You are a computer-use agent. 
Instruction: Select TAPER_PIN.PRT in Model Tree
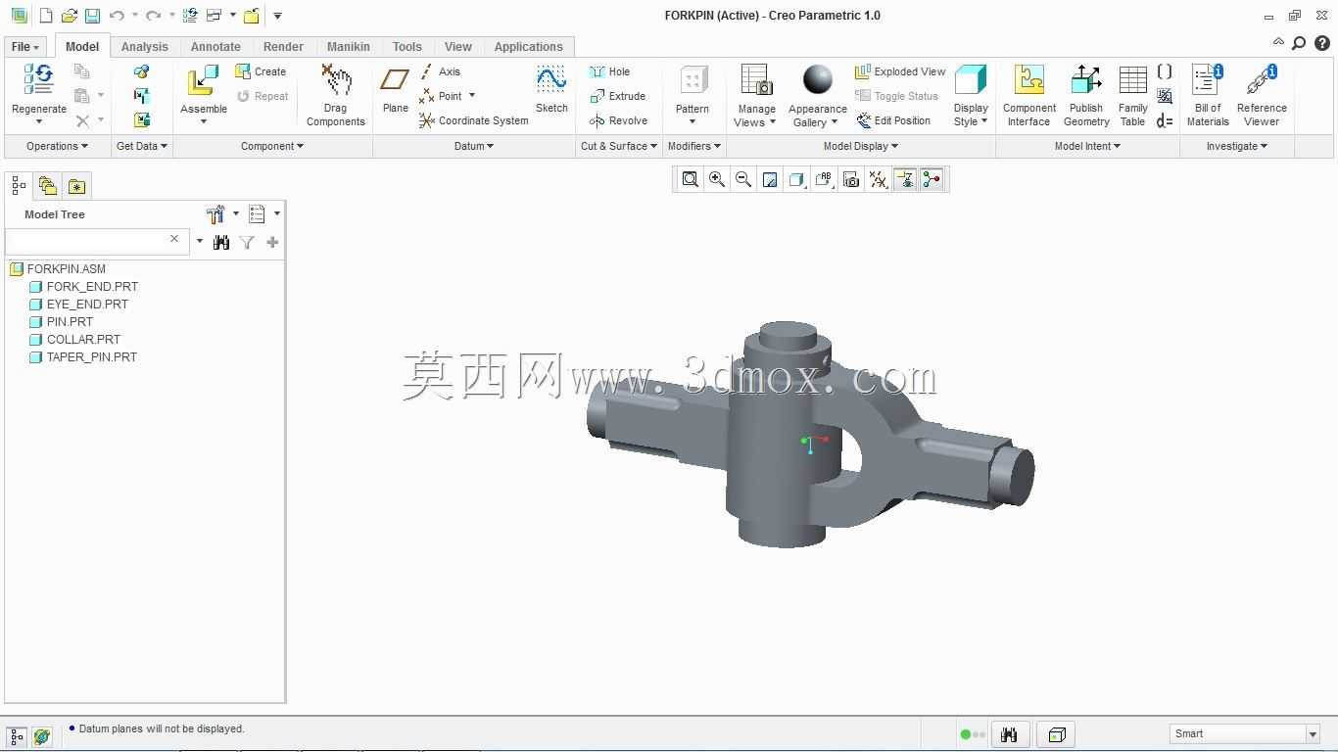point(92,357)
